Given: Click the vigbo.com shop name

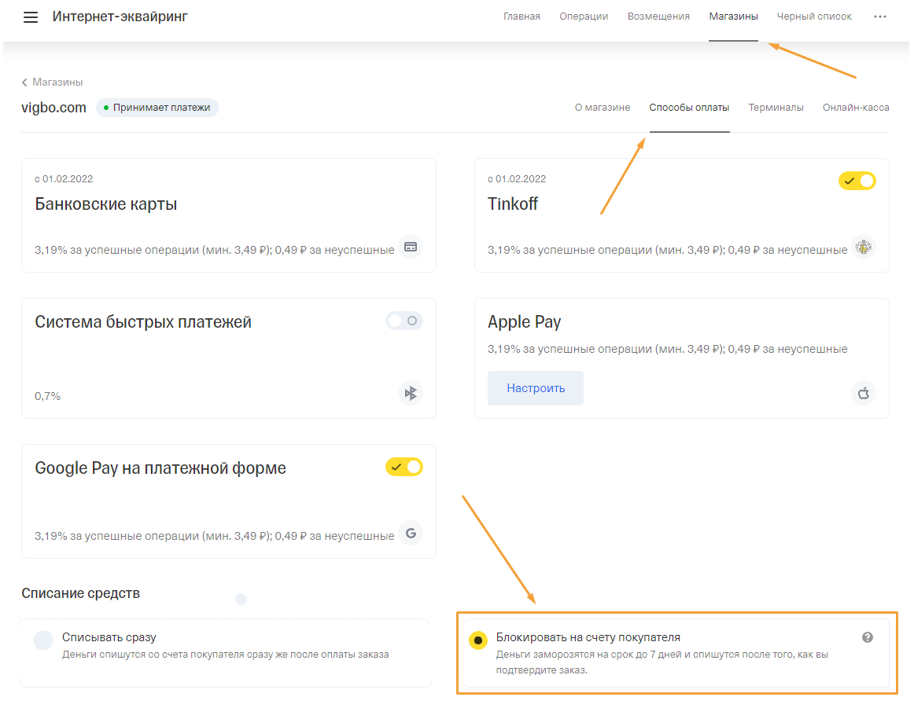Looking at the screenshot, I should (x=53, y=108).
